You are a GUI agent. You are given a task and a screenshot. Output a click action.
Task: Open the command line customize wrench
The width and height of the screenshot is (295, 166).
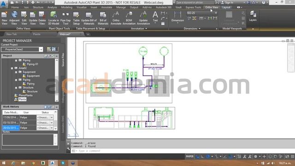[x=68, y=148]
